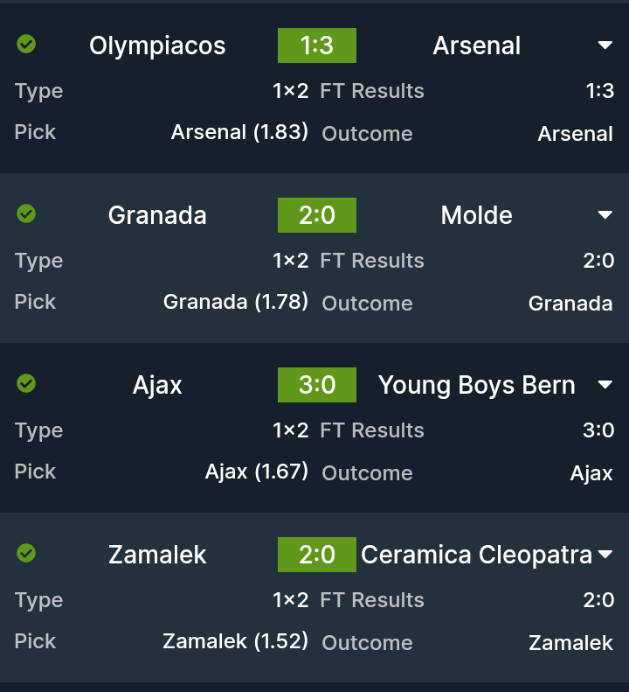Click the 2:0 score badge for Granada
The width and height of the screenshot is (629, 692).
coord(317,215)
